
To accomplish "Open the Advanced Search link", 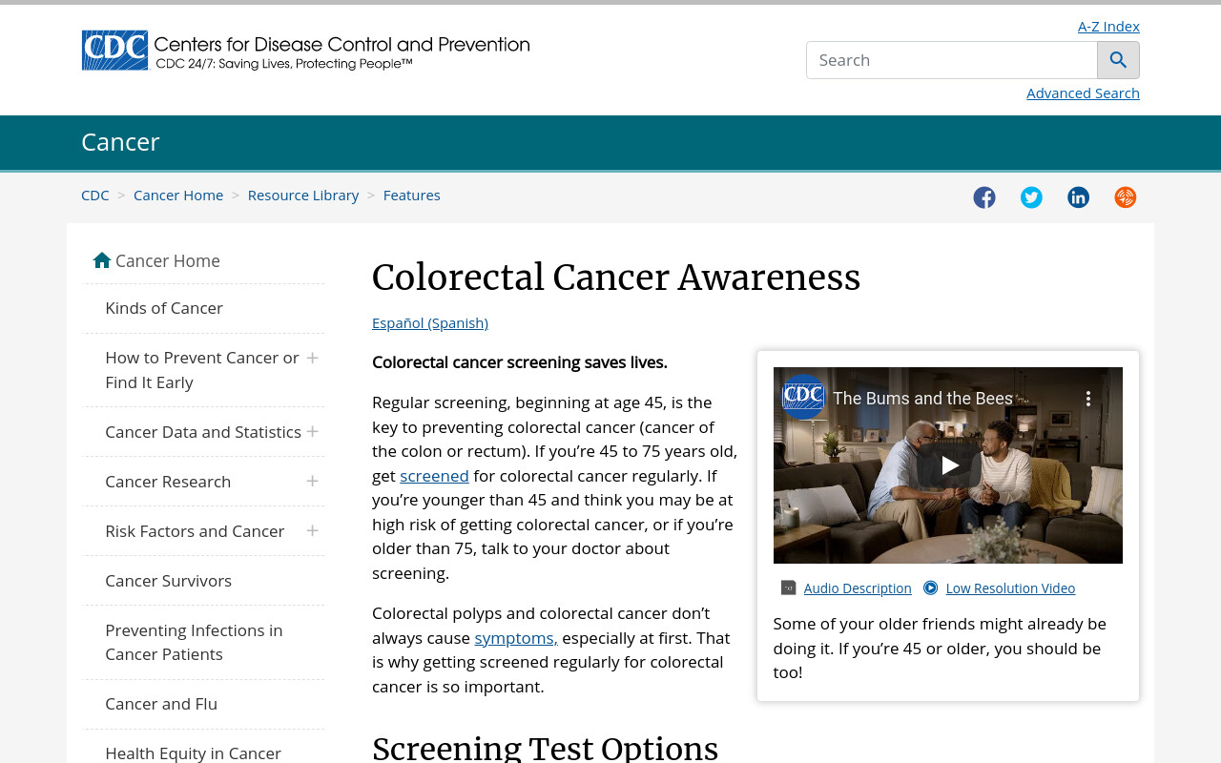I will [1083, 93].
